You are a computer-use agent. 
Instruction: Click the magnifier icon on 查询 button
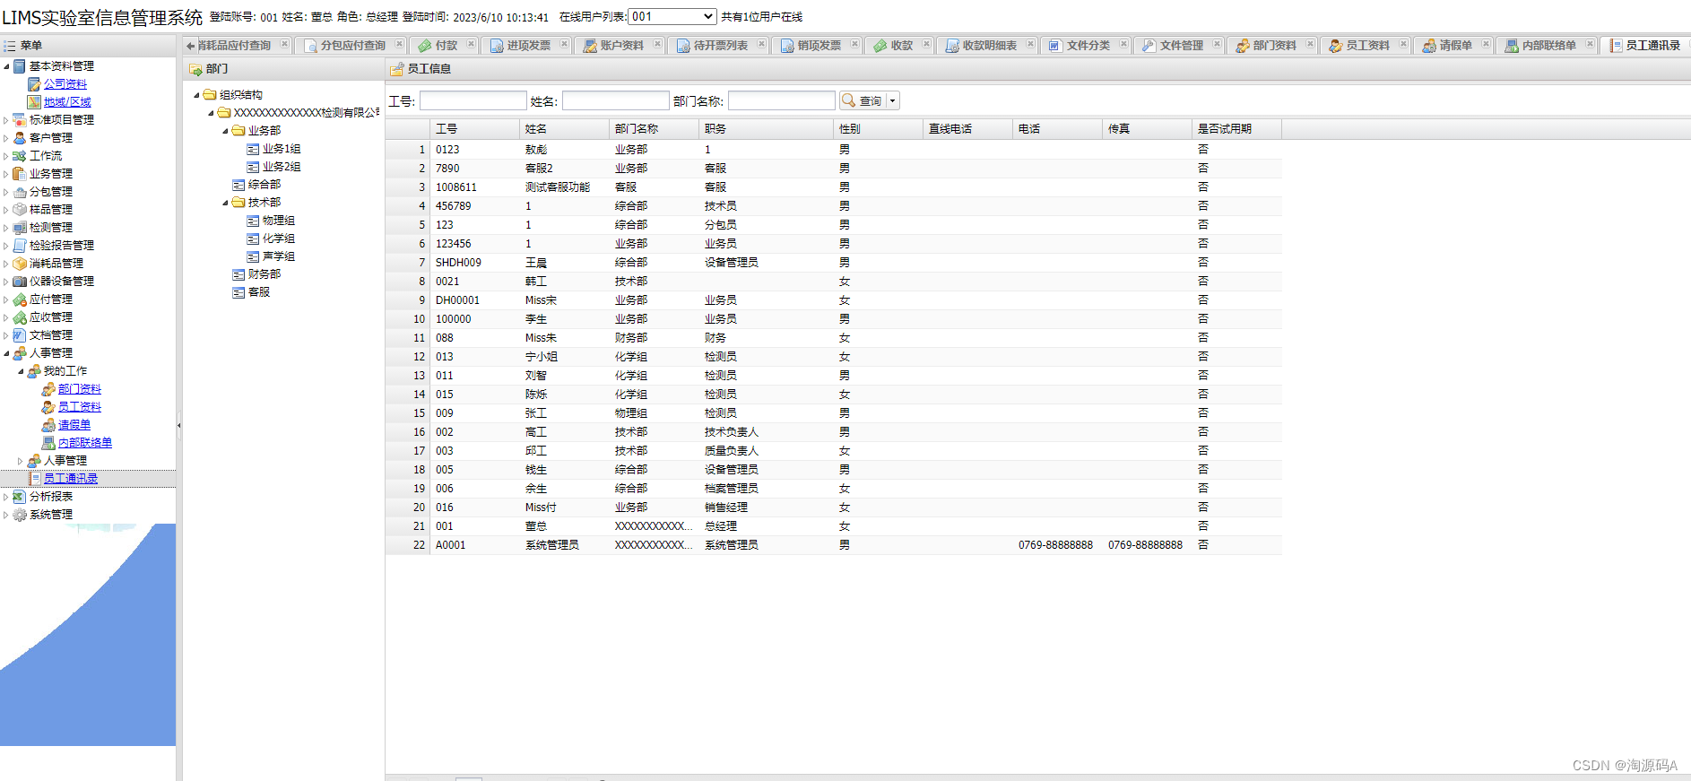848,100
